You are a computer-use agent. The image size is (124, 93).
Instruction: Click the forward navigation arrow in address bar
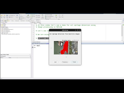pos(2,21)
